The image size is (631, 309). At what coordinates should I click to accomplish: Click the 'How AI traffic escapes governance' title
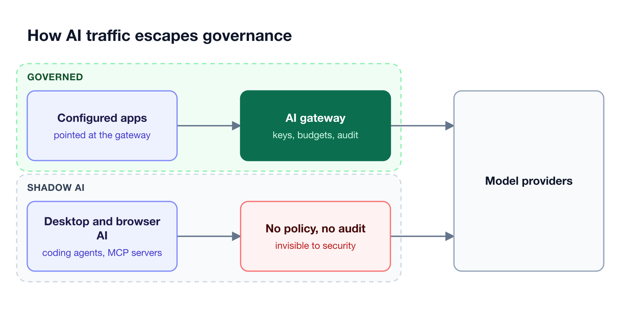(160, 36)
